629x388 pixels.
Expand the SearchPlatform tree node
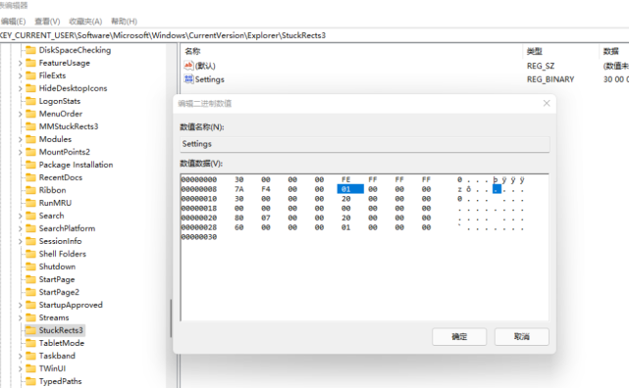pos(20,228)
